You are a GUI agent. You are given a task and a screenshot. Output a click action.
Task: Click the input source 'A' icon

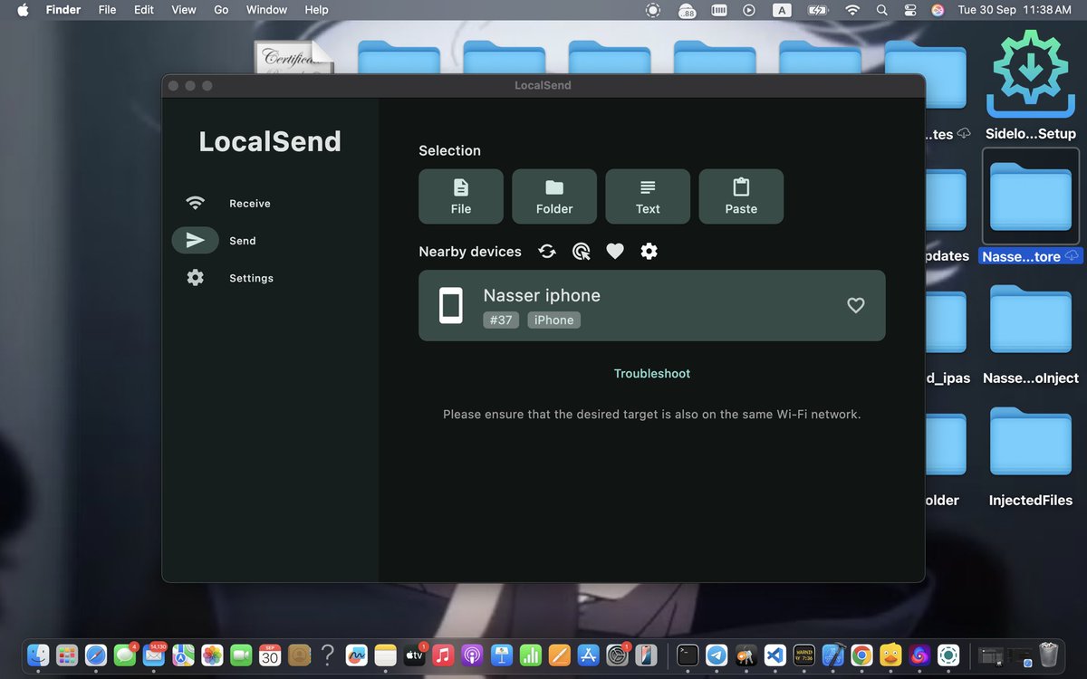(781, 10)
